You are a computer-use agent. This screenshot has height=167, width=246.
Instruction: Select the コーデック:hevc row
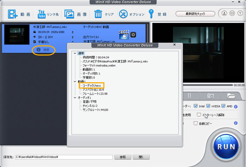pos(92,85)
